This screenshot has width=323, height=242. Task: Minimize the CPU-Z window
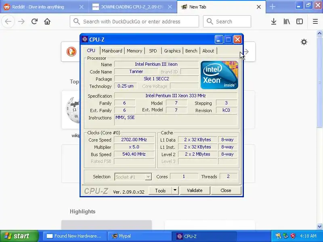coord(219,39)
